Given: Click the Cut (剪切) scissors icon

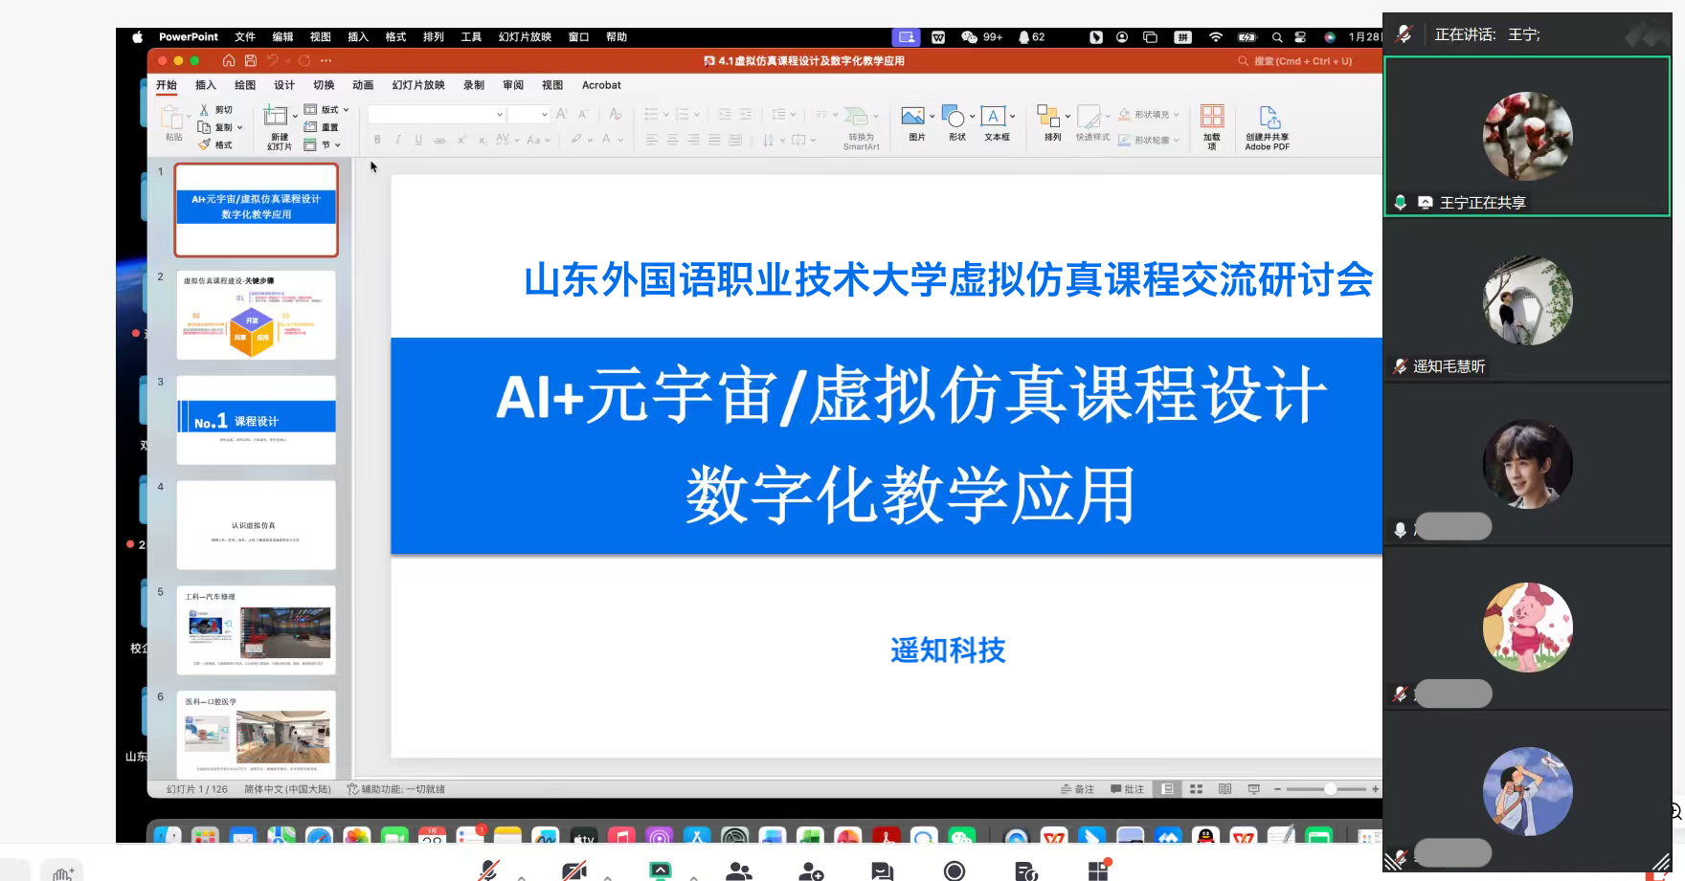Looking at the screenshot, I should pyautogui.click(x=204, y=110).
